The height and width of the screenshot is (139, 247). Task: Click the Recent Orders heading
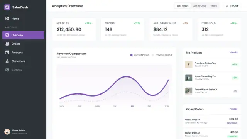click(x=195, y=109)
